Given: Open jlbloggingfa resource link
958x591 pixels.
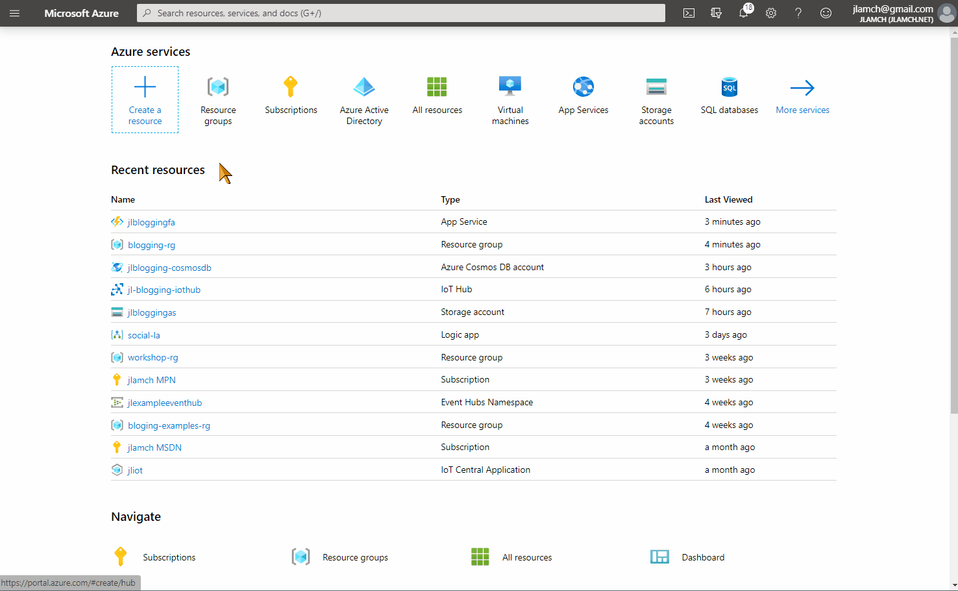Looking at the screenshot, I should click(151, 222).
